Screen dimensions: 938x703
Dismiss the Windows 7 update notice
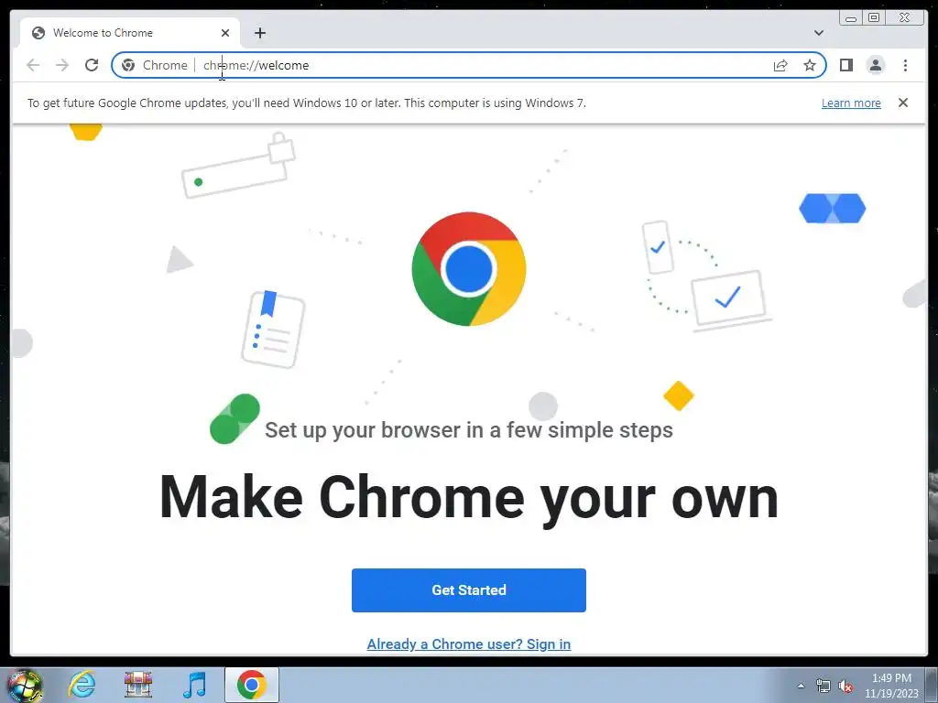click(x=902, y=103)
